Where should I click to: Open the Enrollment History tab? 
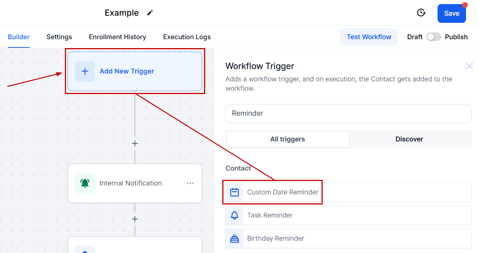click(118, 37)
